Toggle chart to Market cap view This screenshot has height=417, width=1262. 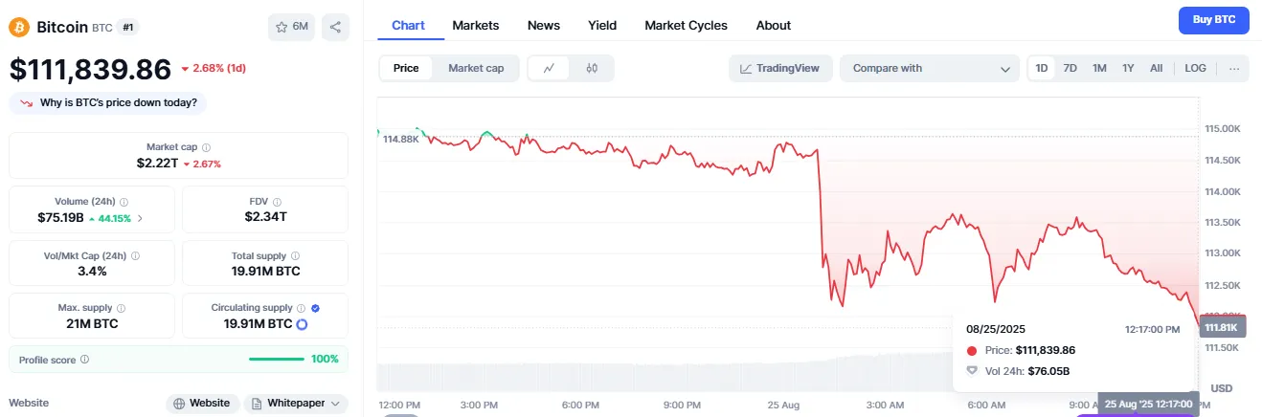coord(476,68)
